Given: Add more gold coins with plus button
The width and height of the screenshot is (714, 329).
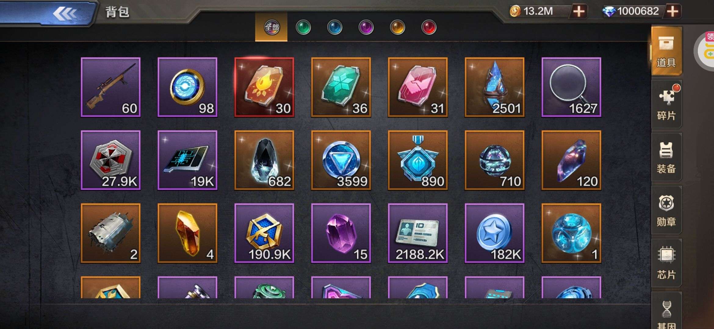Looking at the screenshot, I should (x=579, y=12).
